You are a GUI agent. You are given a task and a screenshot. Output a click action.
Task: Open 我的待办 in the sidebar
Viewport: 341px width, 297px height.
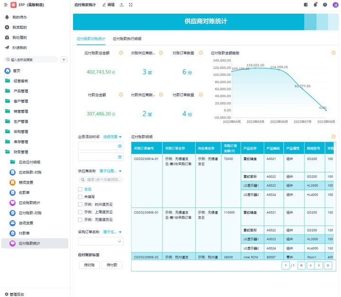(19, 17)
